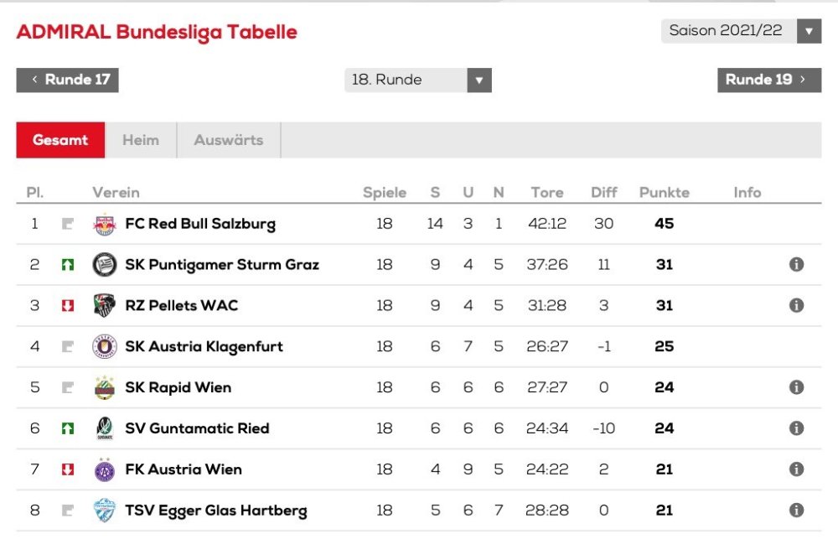Switch to the Auswärts tab
The width and height of the screenshot is (838, 539).
228,140
